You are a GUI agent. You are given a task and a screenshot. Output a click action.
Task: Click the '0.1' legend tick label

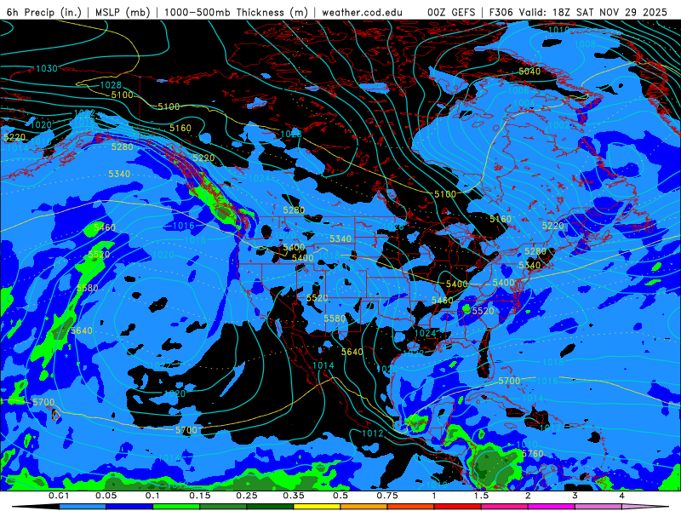(153, 496)
